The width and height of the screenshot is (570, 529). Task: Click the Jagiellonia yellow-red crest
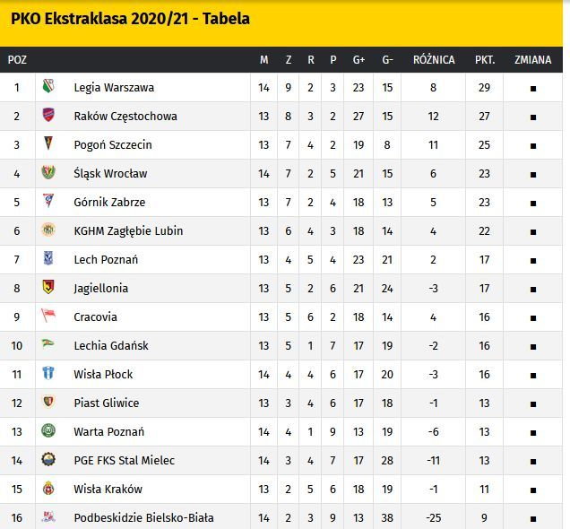click(48, 287)
